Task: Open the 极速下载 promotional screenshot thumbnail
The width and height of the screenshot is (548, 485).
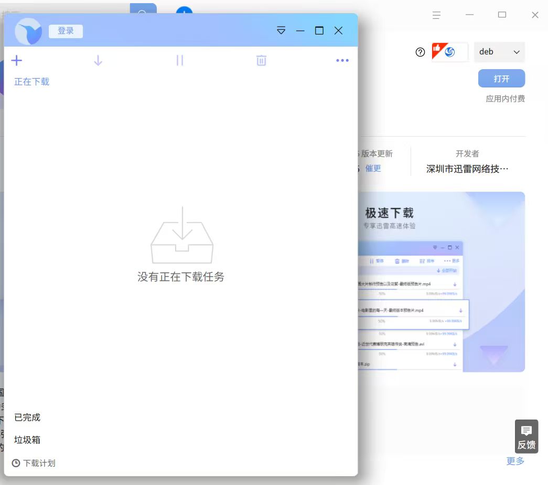Action: pyautogui.click(x=442, y=282)
